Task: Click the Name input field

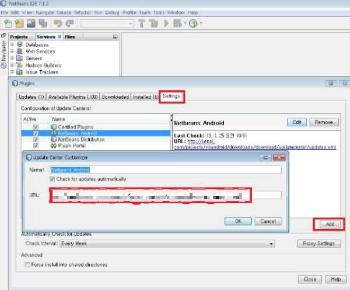Action: (166, 170)
